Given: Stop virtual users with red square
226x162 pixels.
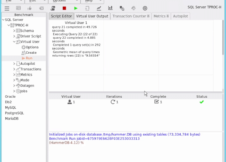Looking at the screenshot, I should pyautogui.click(x=64, y=8).
